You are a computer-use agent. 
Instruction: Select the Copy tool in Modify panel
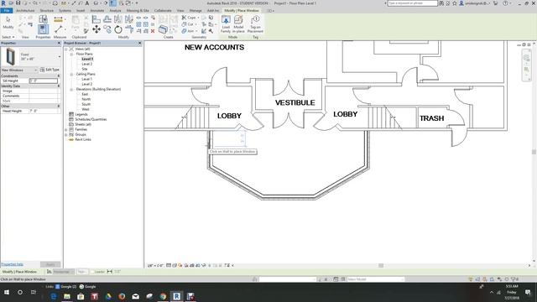(107, 29)
